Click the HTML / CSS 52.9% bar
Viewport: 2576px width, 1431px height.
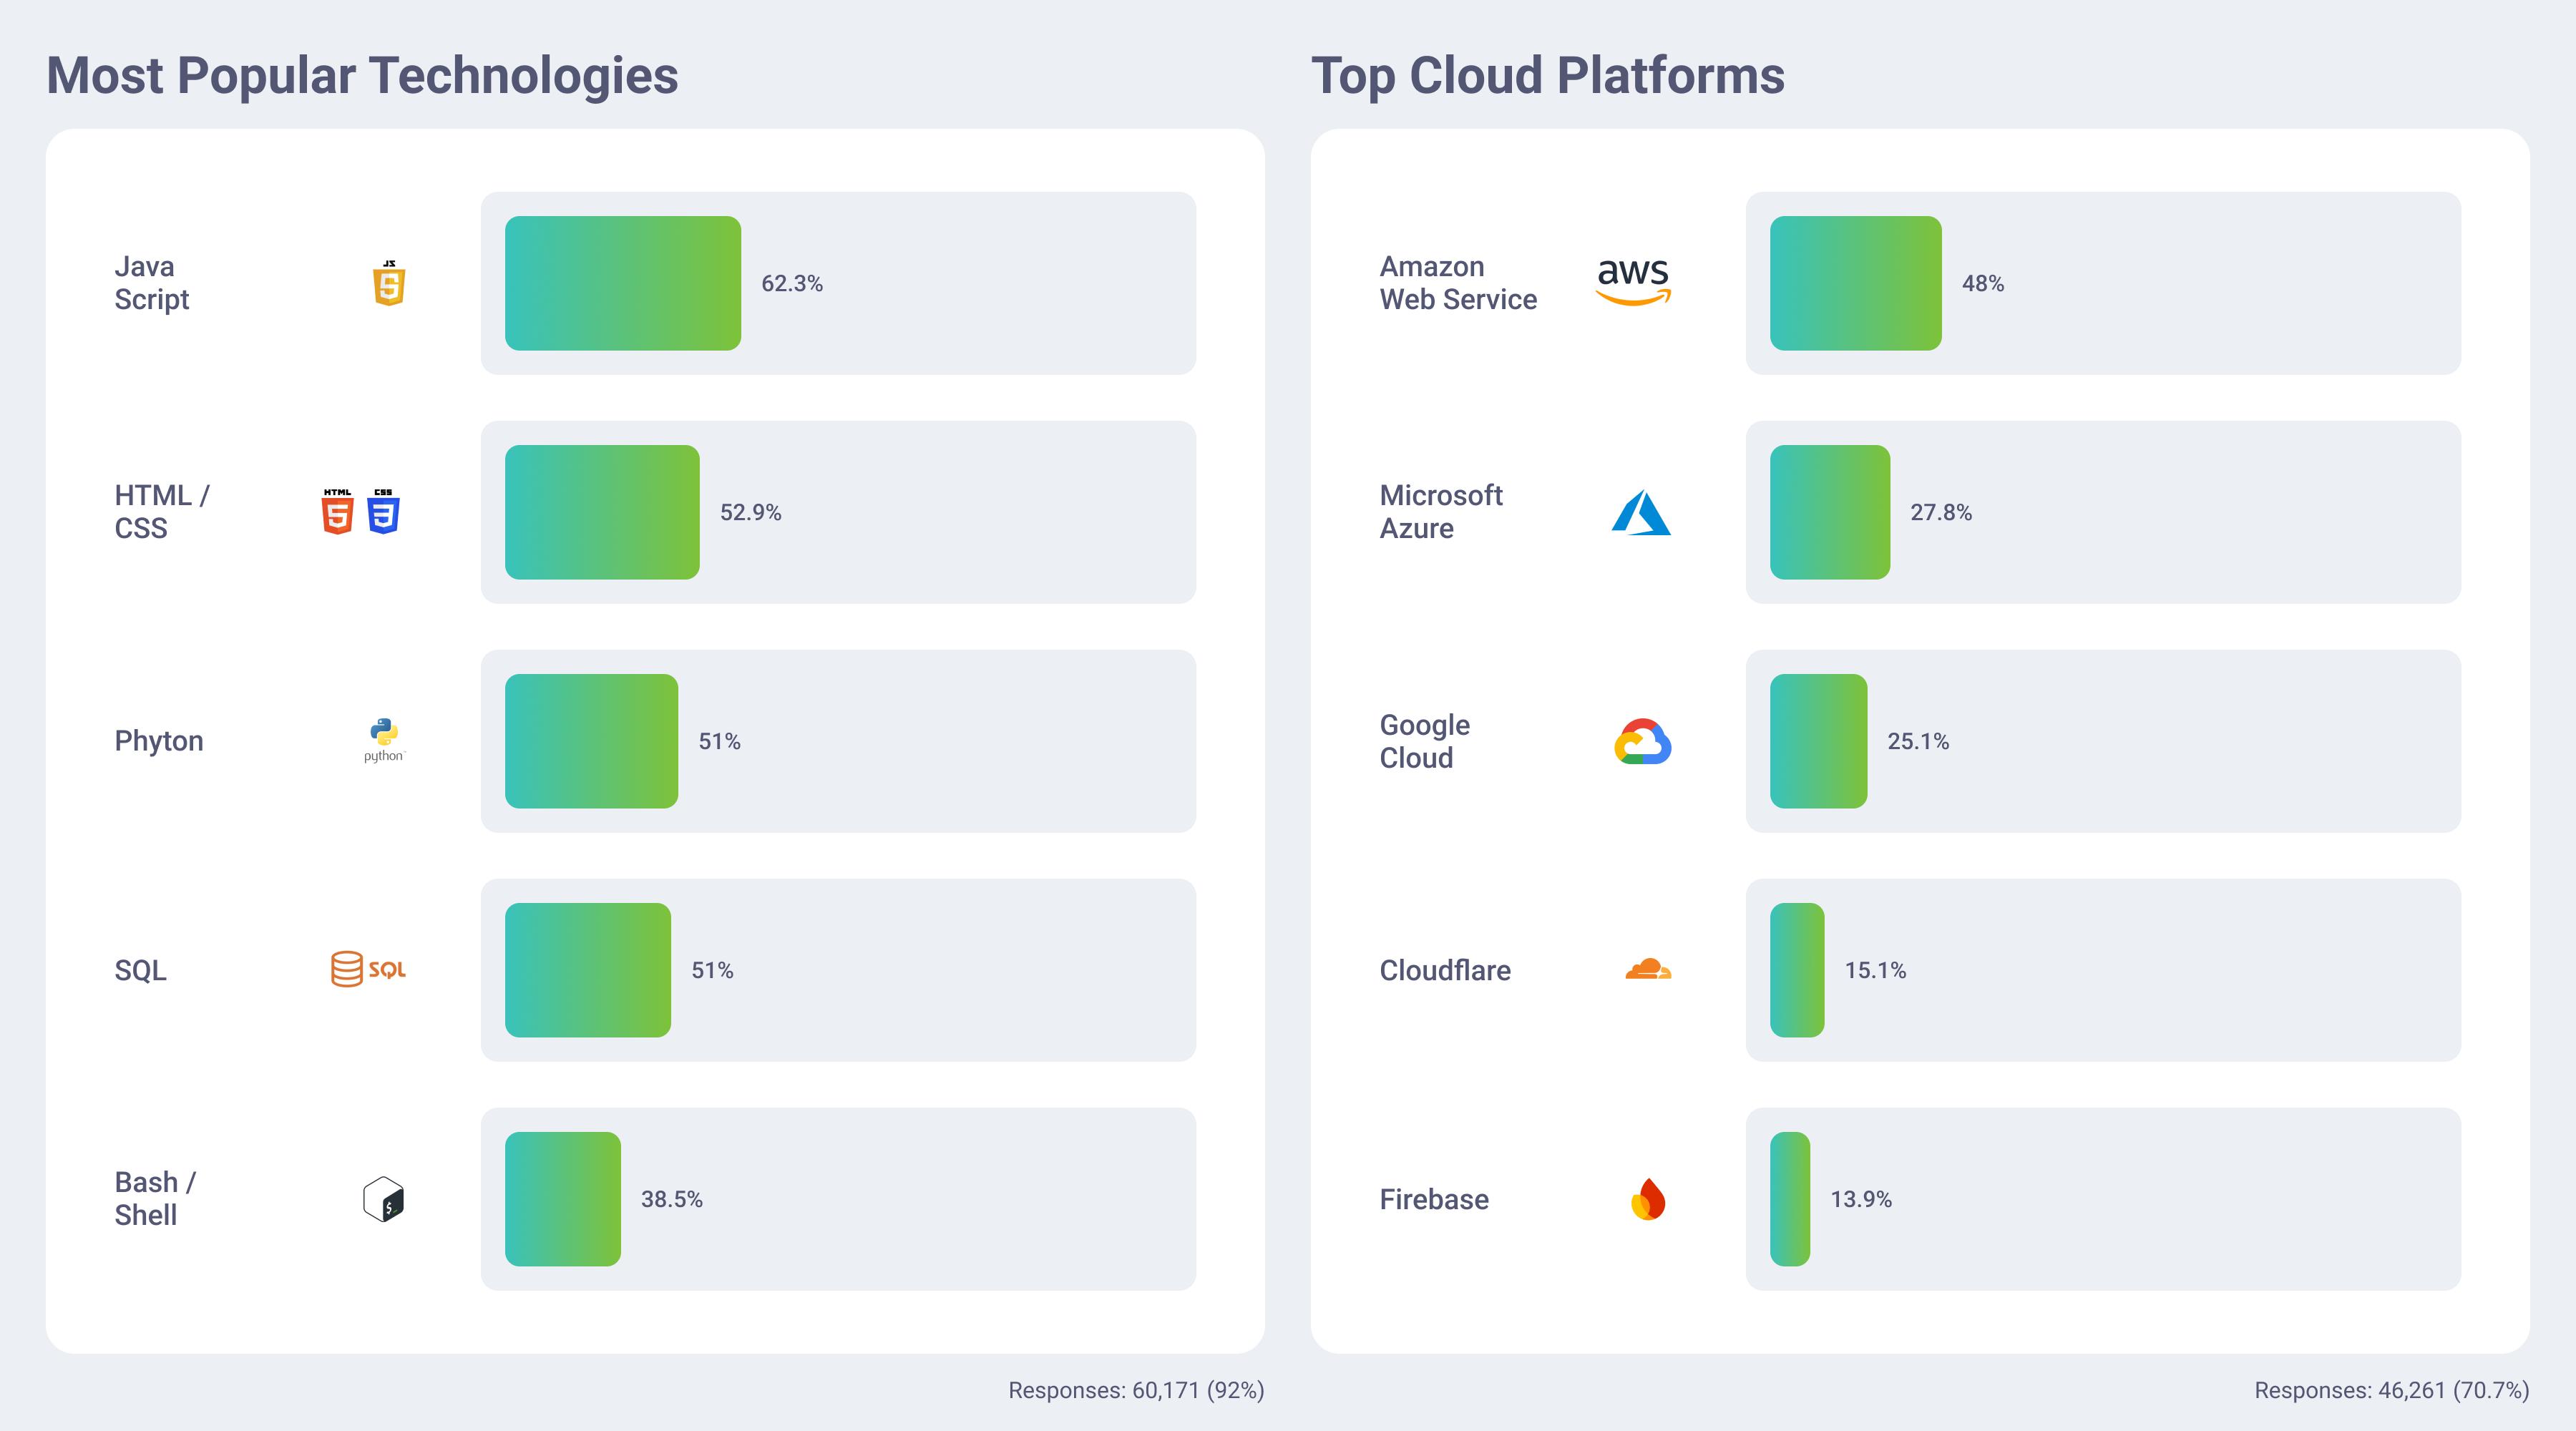click(x=602, y=512)
